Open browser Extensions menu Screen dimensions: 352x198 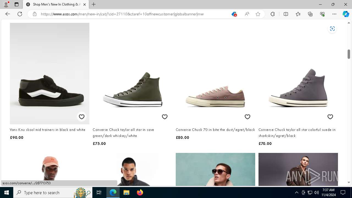tap(273, 14)
